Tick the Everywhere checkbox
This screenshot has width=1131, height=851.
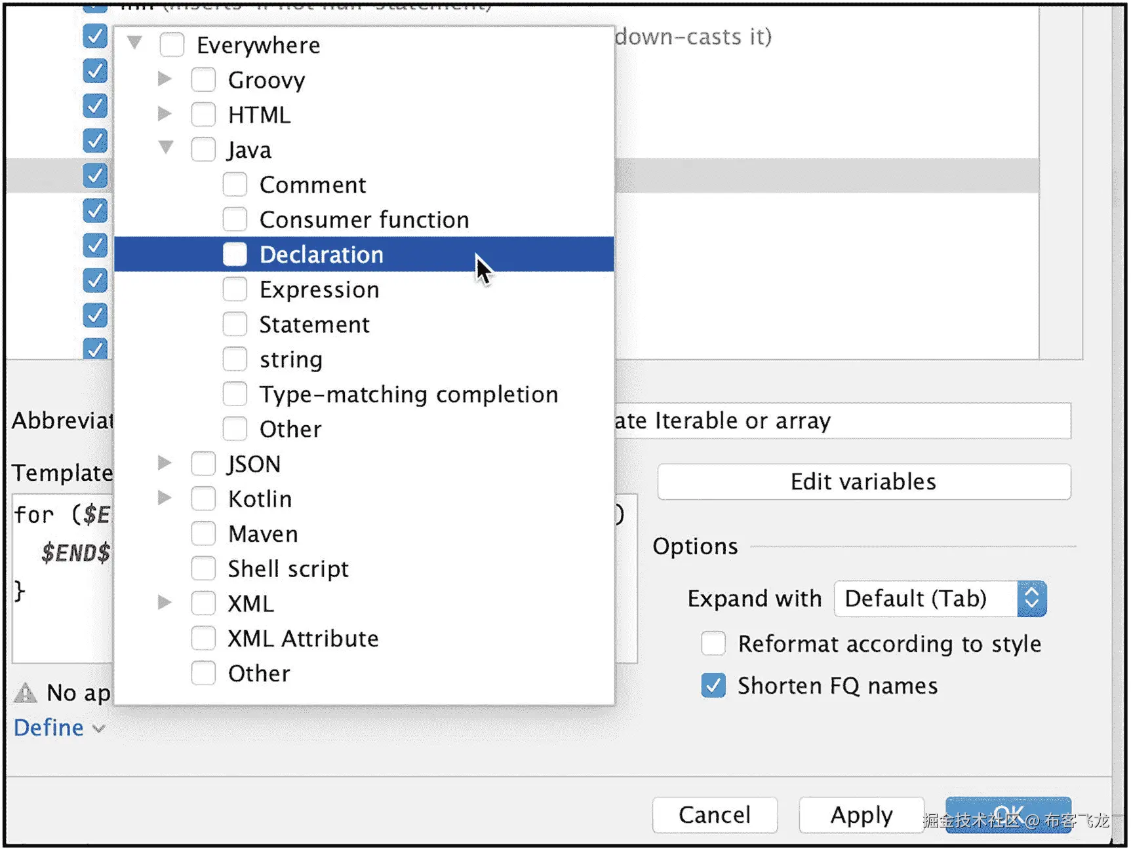click(x=172, y=45)
